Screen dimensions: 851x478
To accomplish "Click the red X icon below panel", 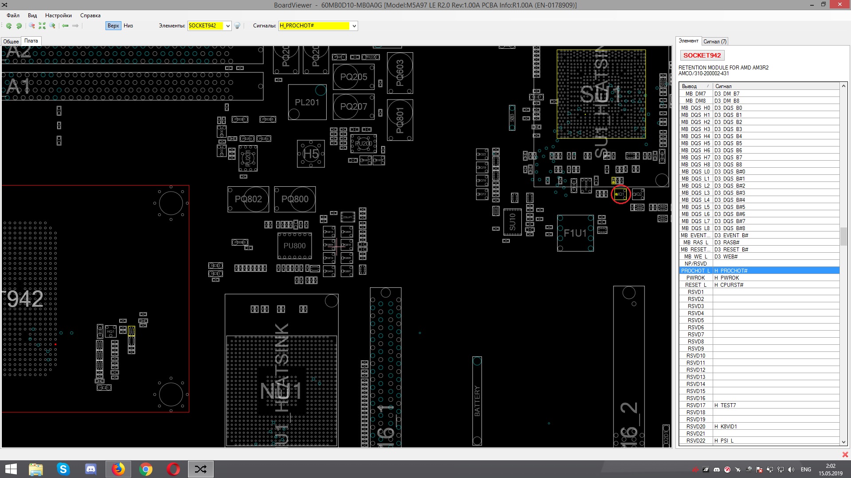I will pyautogui.click(x=845, y=455).
